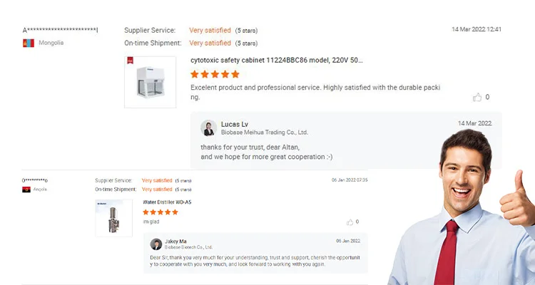
Task: Click the Angola flag icon
Action: point(26,190)
